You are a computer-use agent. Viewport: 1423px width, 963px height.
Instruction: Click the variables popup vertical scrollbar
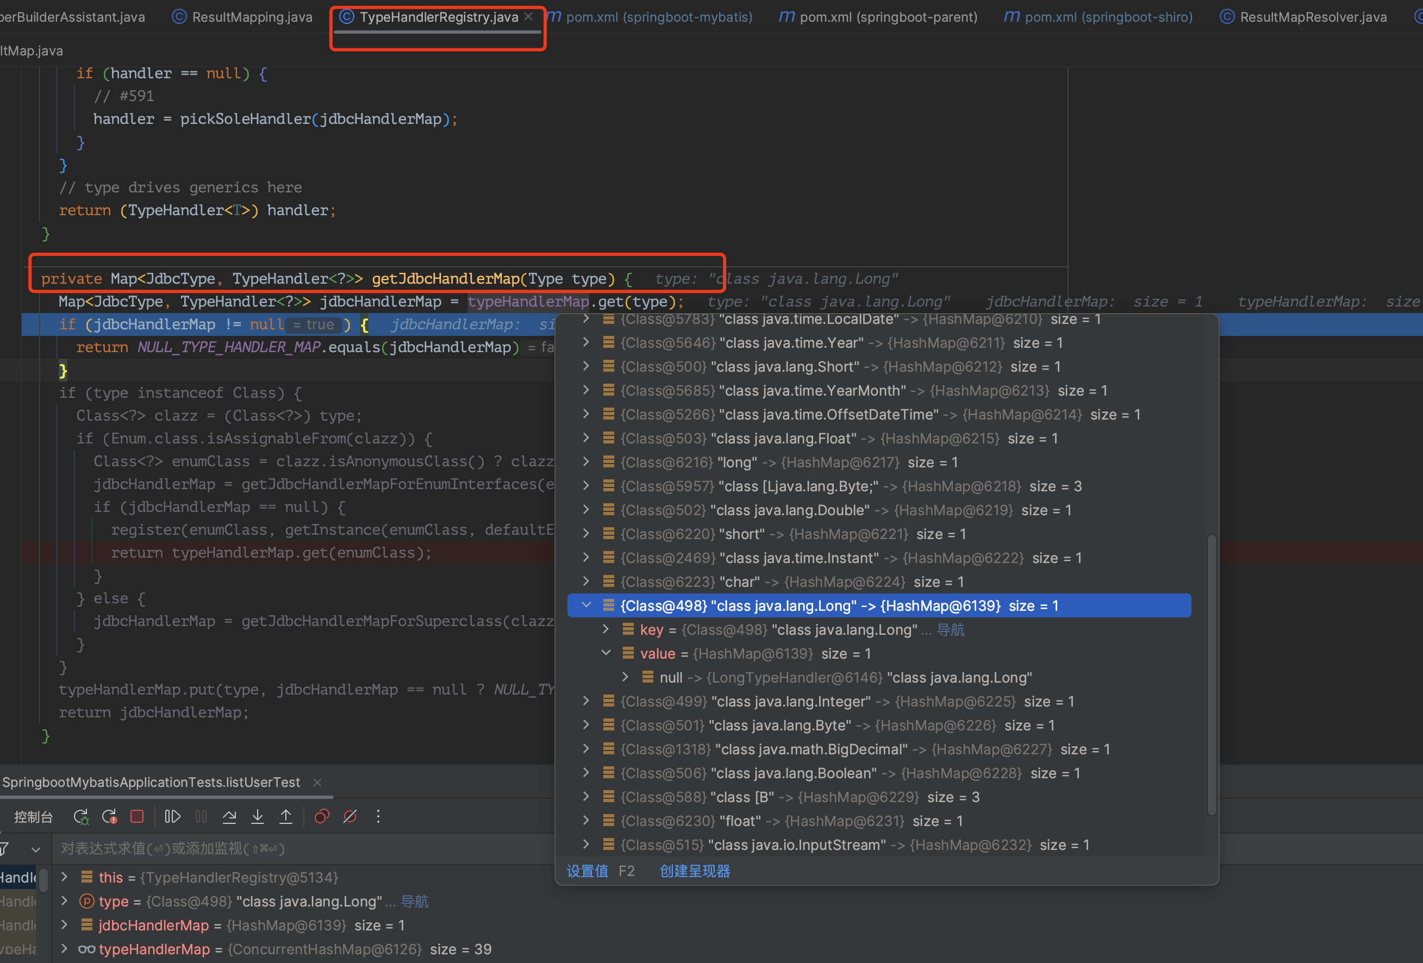(x=1211, y=673)
